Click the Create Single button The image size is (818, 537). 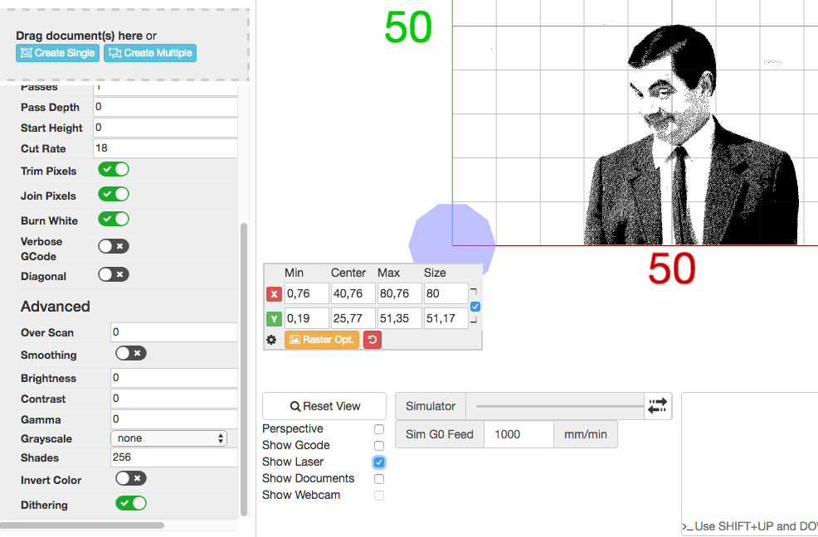pyautogui.click(x=57, y=53)
